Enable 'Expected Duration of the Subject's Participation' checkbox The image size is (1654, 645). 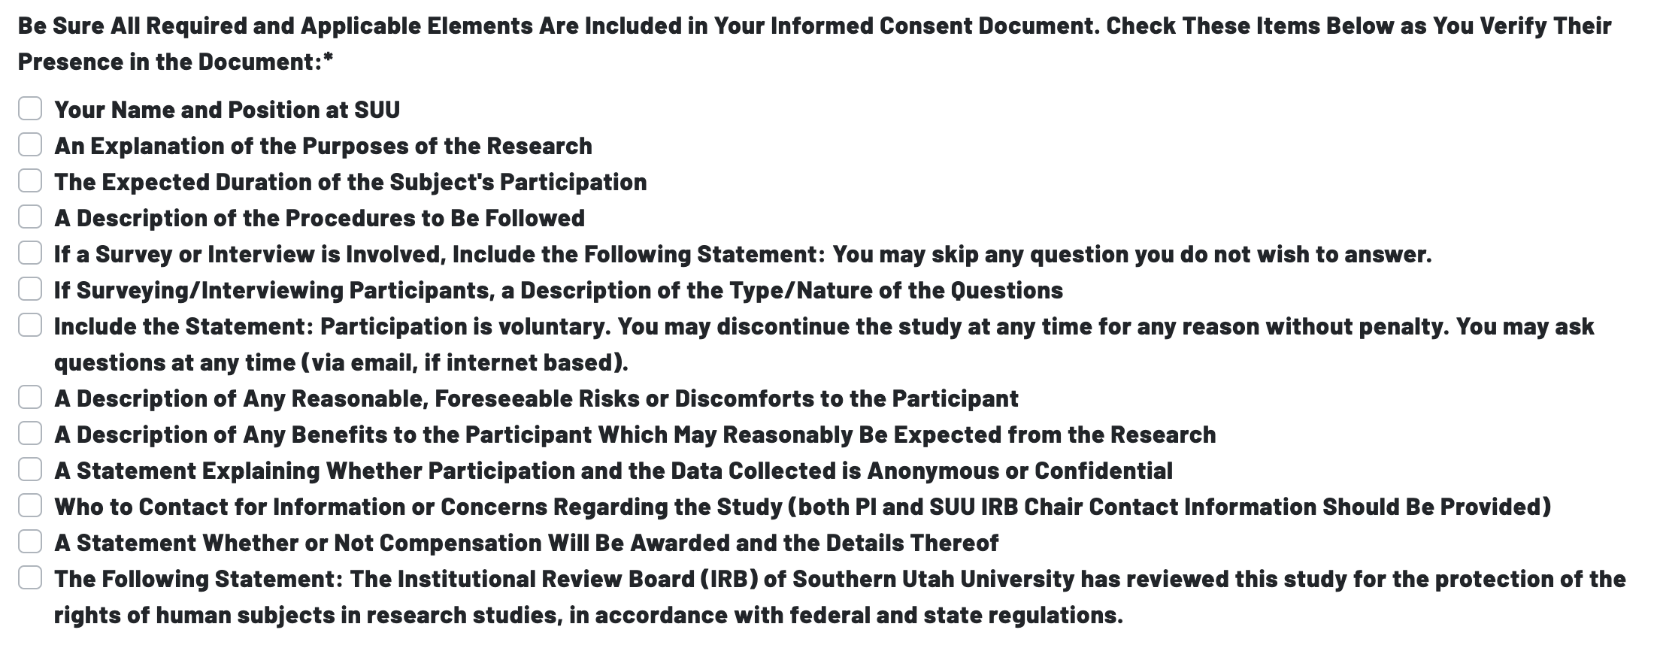click(30, 180)
